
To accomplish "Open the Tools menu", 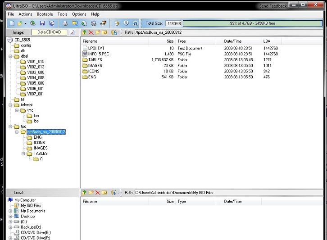I will (x=62, y=14).
